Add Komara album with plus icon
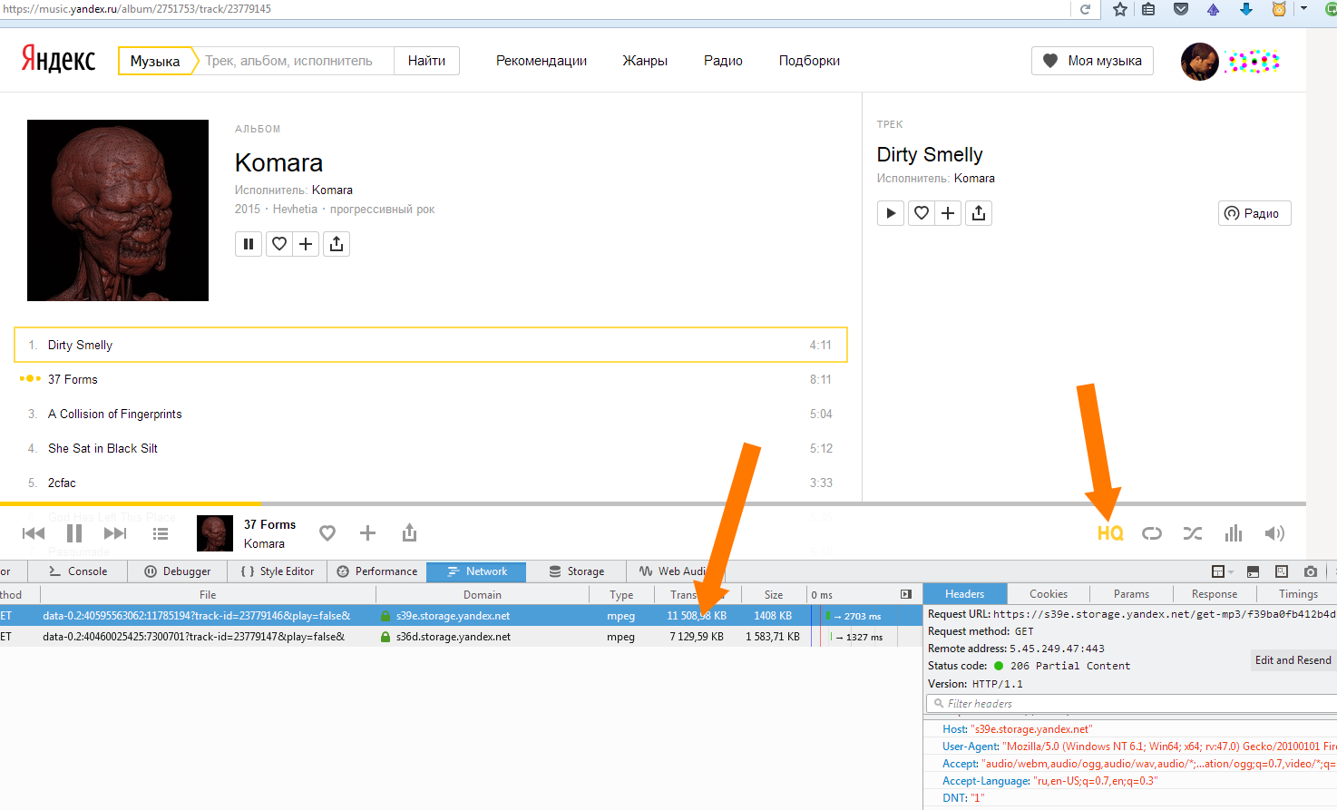 coord(306,244)
